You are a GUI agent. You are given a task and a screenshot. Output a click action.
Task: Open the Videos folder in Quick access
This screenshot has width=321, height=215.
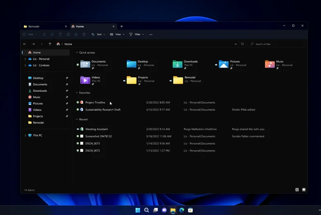86,80
